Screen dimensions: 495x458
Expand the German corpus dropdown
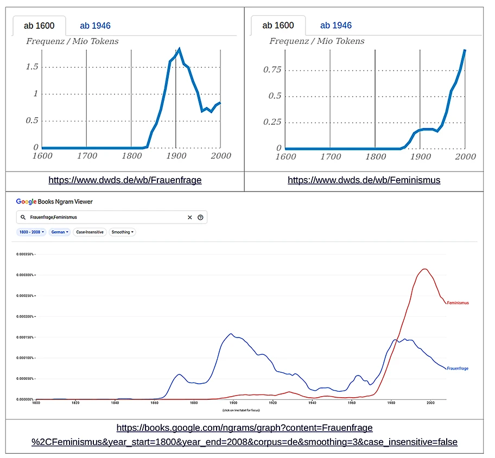[59, 232]
